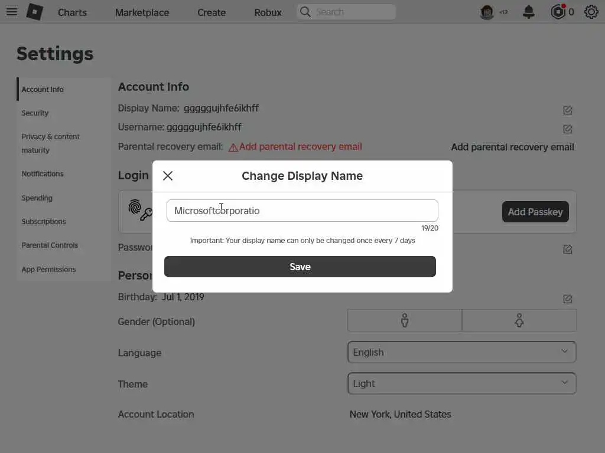Click the Roblox logo icon
This screenshot has height=453, width=605.
point(34,12)
